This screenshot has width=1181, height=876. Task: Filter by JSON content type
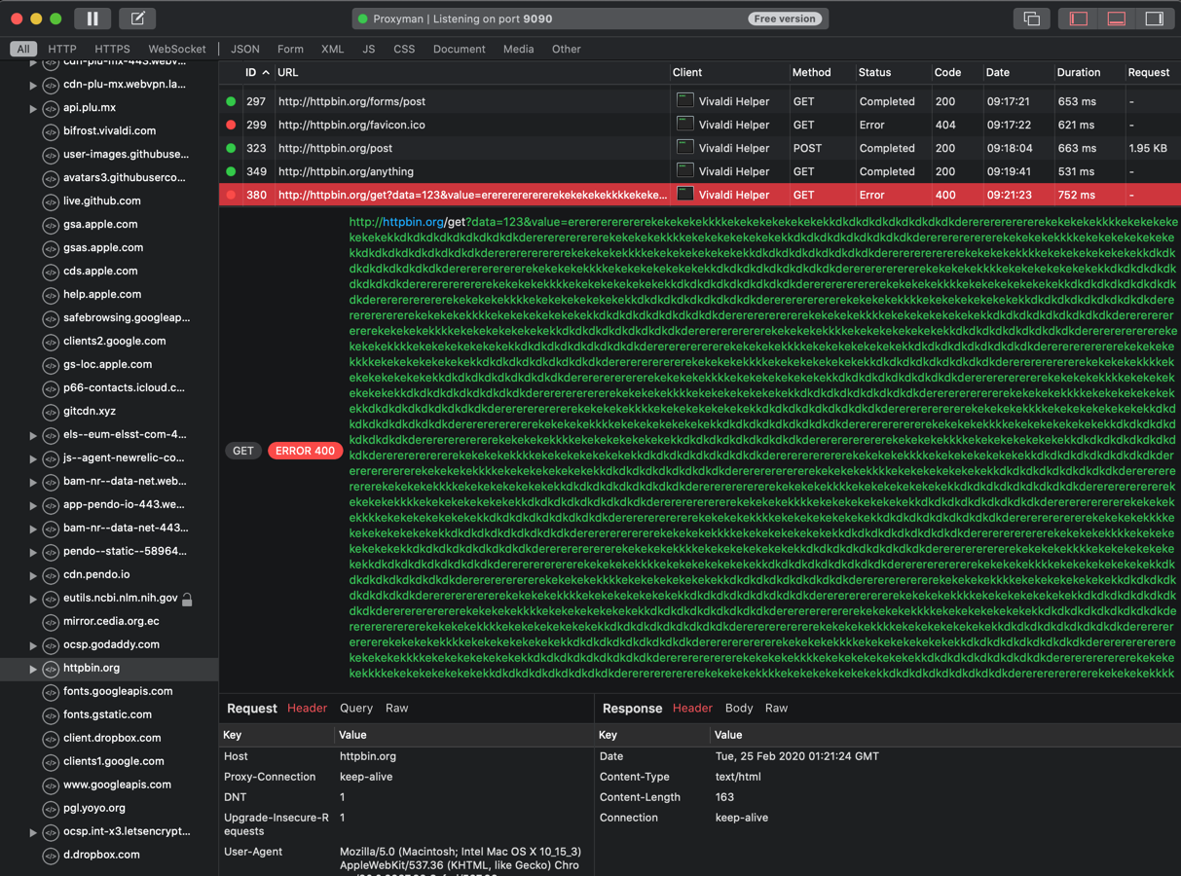[x=245, y=49]
